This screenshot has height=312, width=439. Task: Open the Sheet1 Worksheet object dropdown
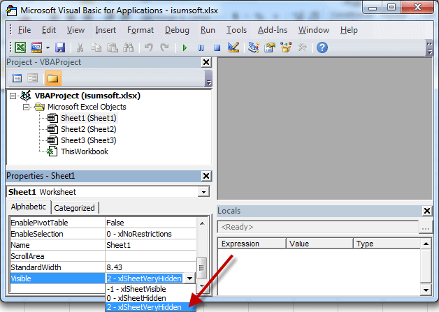tap(203, 192)
